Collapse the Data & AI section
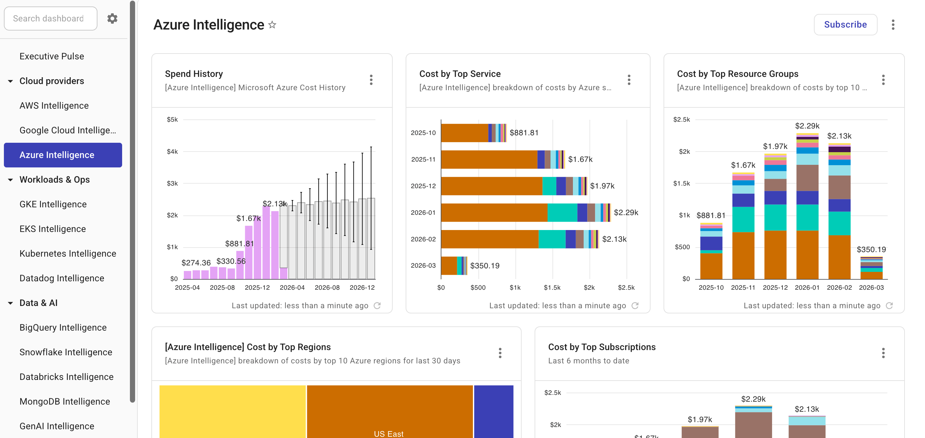925x438 pixels. (10, 303)
